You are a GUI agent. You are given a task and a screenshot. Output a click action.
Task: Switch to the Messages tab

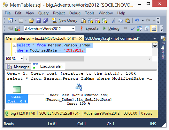pyautogui.click(x=18, y=67)
